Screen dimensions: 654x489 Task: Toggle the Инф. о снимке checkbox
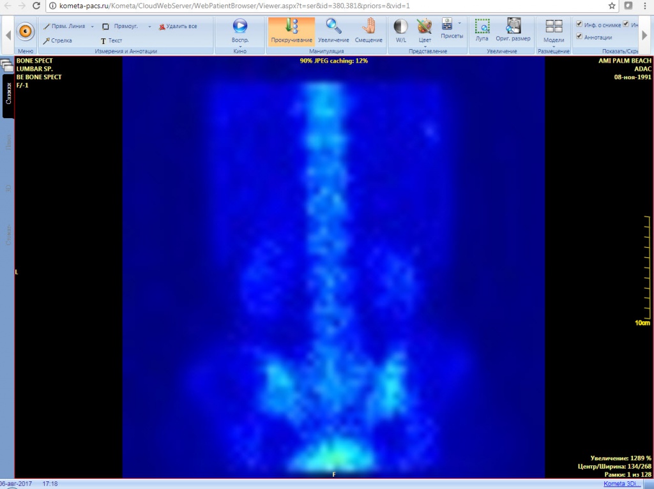pos(579,24)
